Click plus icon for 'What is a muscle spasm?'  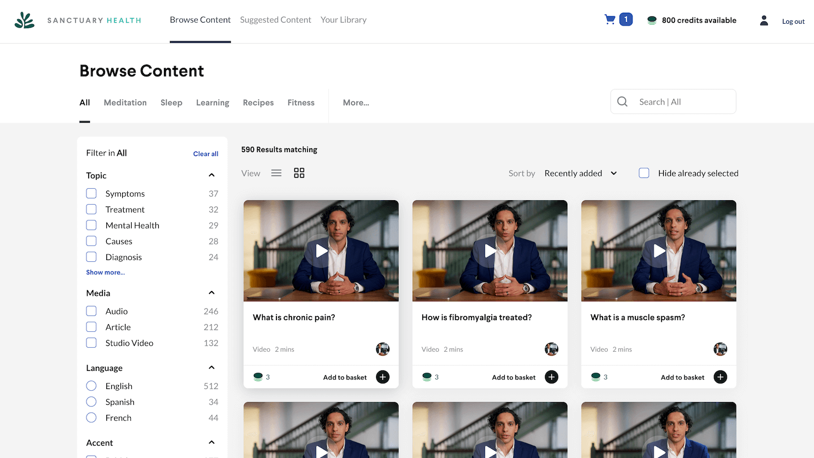[720, 377]
